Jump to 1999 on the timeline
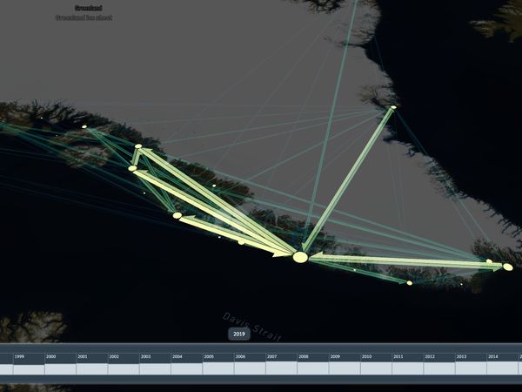522x392 pixels. [19, 357]
